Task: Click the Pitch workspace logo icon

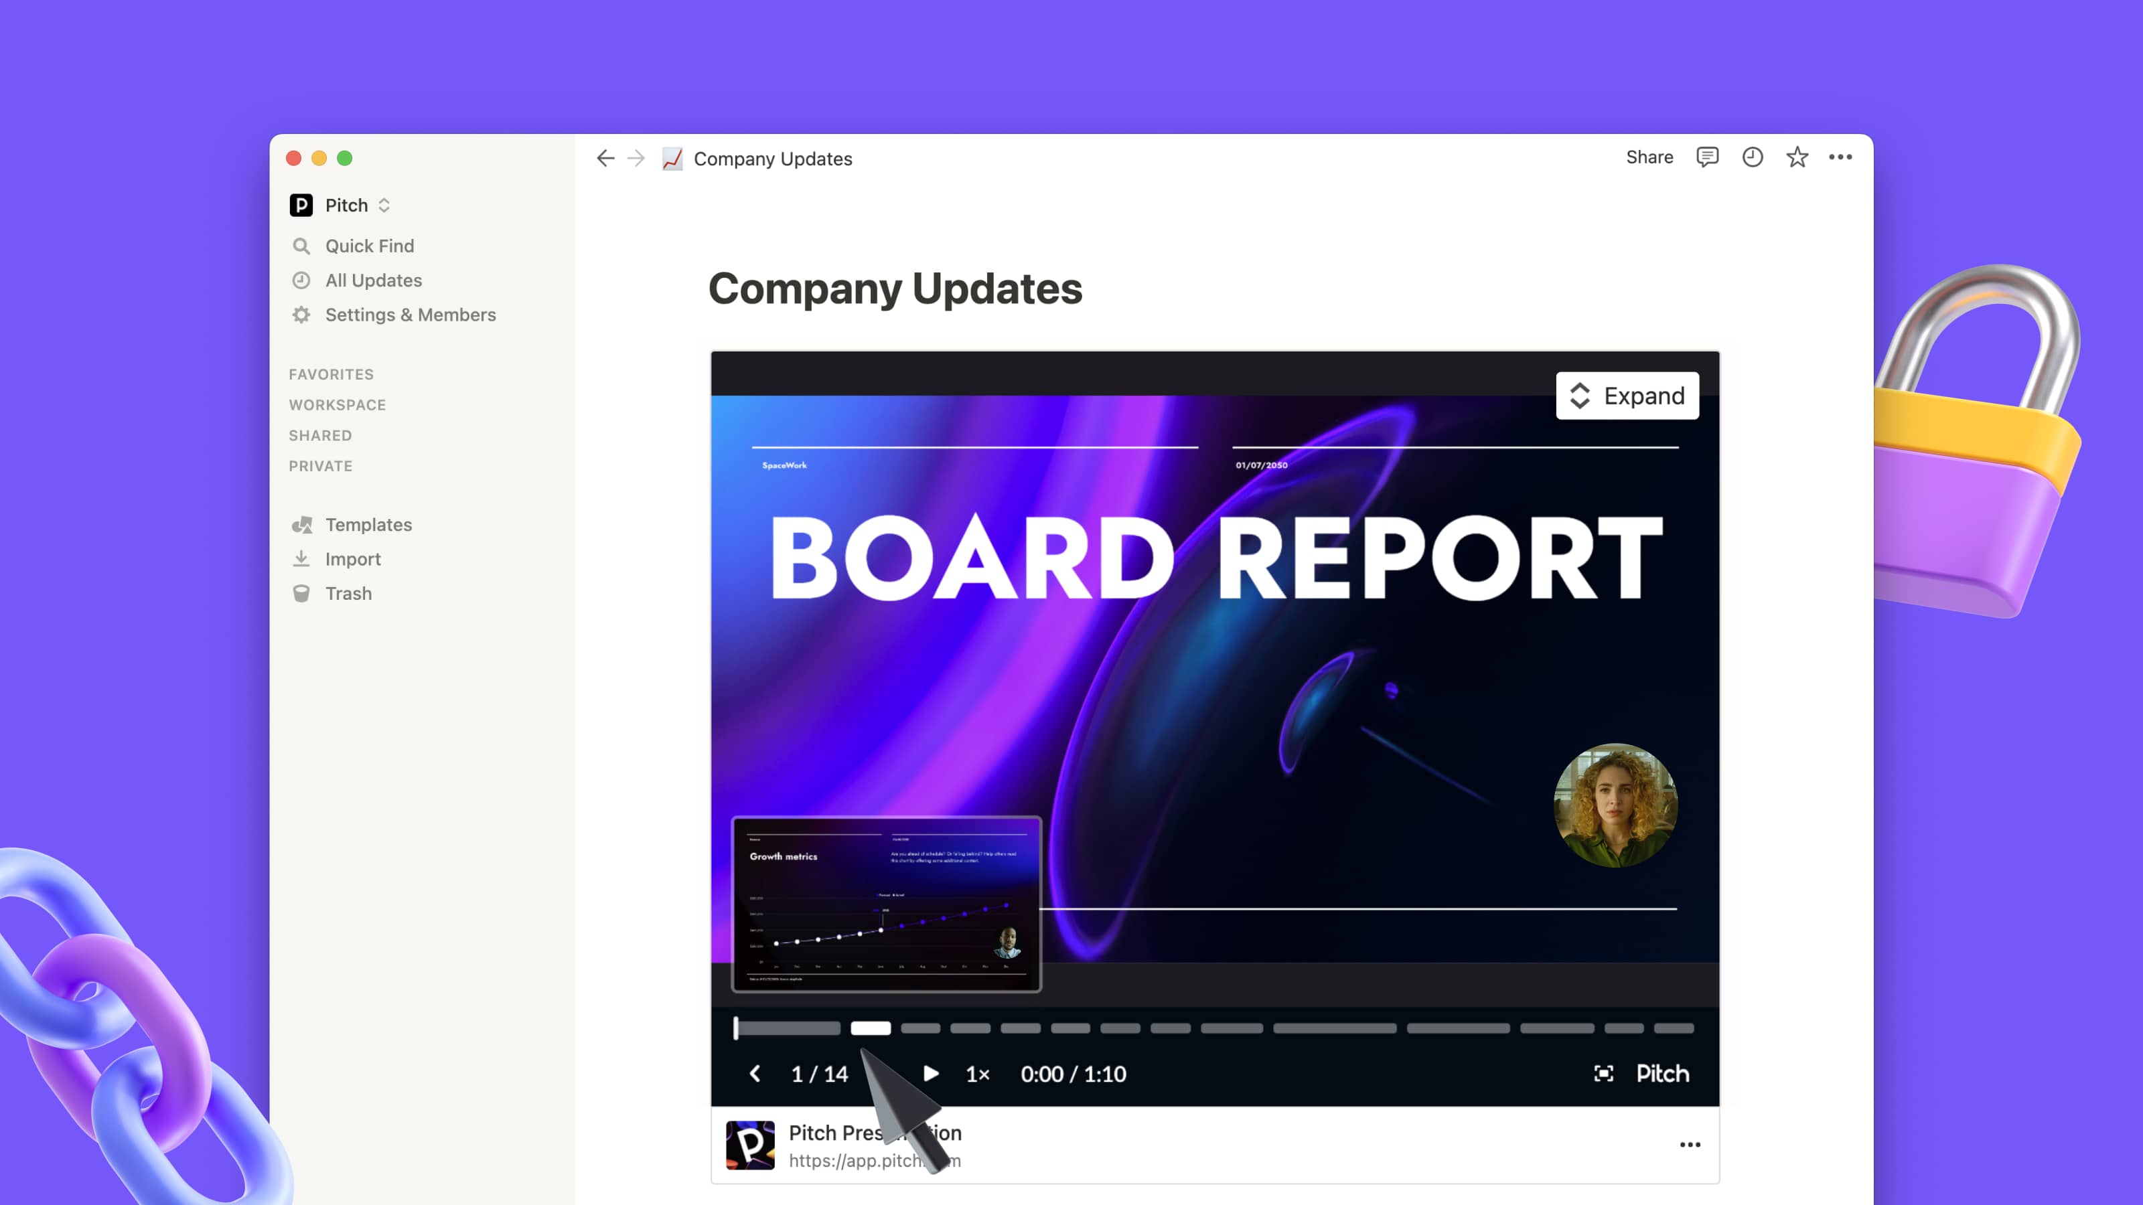Action: (301, 206)
